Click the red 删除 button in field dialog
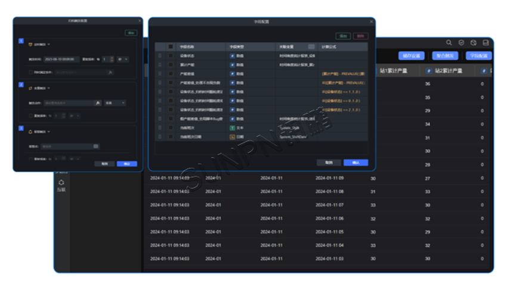 pyautogui.click(x=360, y=36)
